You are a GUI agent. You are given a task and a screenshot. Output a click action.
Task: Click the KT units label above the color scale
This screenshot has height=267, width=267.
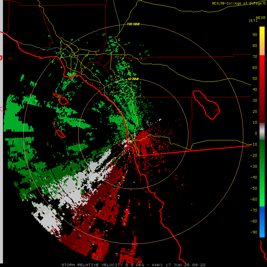[x=253, y=20]
